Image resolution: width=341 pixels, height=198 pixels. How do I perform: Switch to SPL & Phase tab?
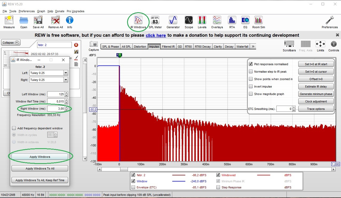pyautogui.click(x=111, y=47)
